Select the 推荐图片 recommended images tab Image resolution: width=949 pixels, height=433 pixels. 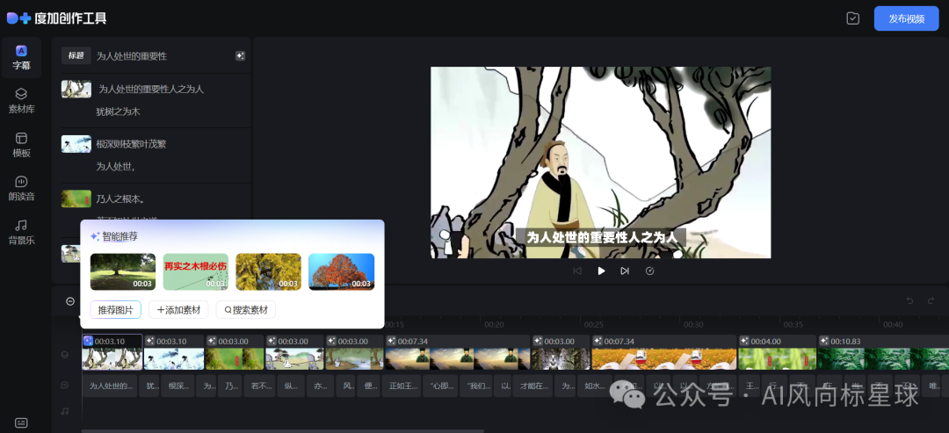[116, 310]
